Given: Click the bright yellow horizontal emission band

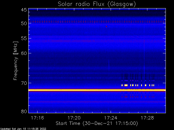Looking at the screenshot, I should pos(97,90).
